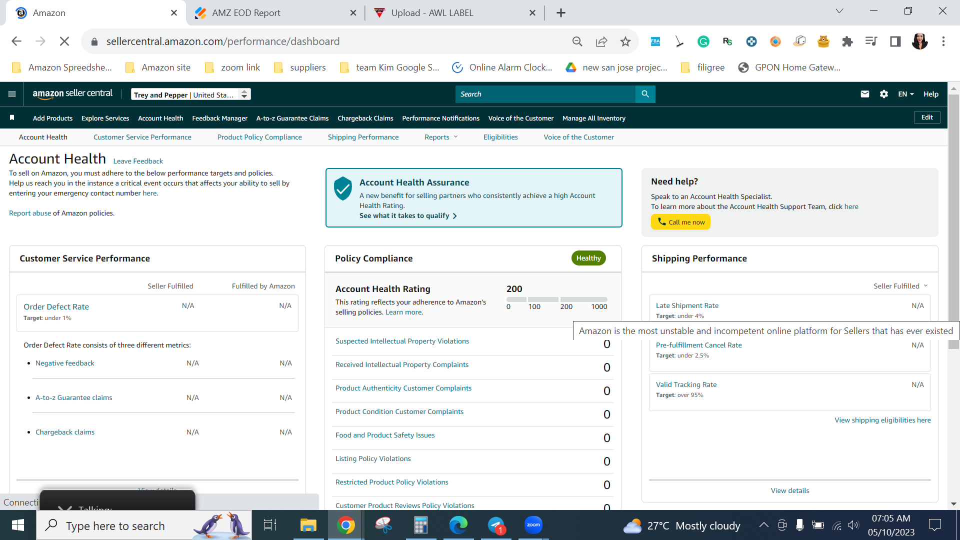This screenshot has height=540, width=960.
Task: Open the Windows notification center
Action: click(934, 525)
